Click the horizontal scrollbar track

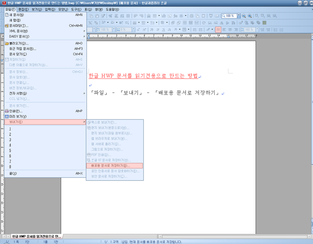(234, 236)
